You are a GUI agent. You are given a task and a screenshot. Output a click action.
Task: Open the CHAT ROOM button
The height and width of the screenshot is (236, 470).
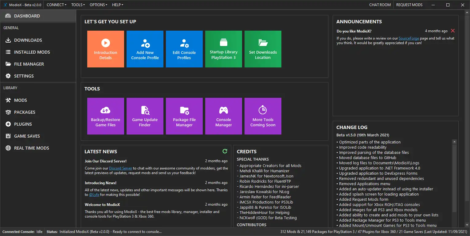tap(380, 5)
